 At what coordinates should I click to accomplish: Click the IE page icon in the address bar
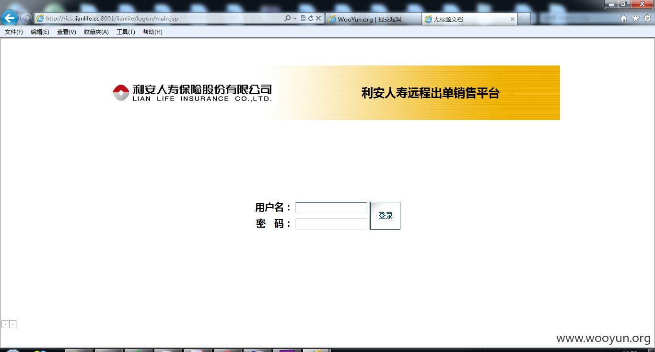(40, 19)
